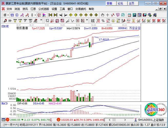
Task: Open the 资讯 menu
Action: 25,9
